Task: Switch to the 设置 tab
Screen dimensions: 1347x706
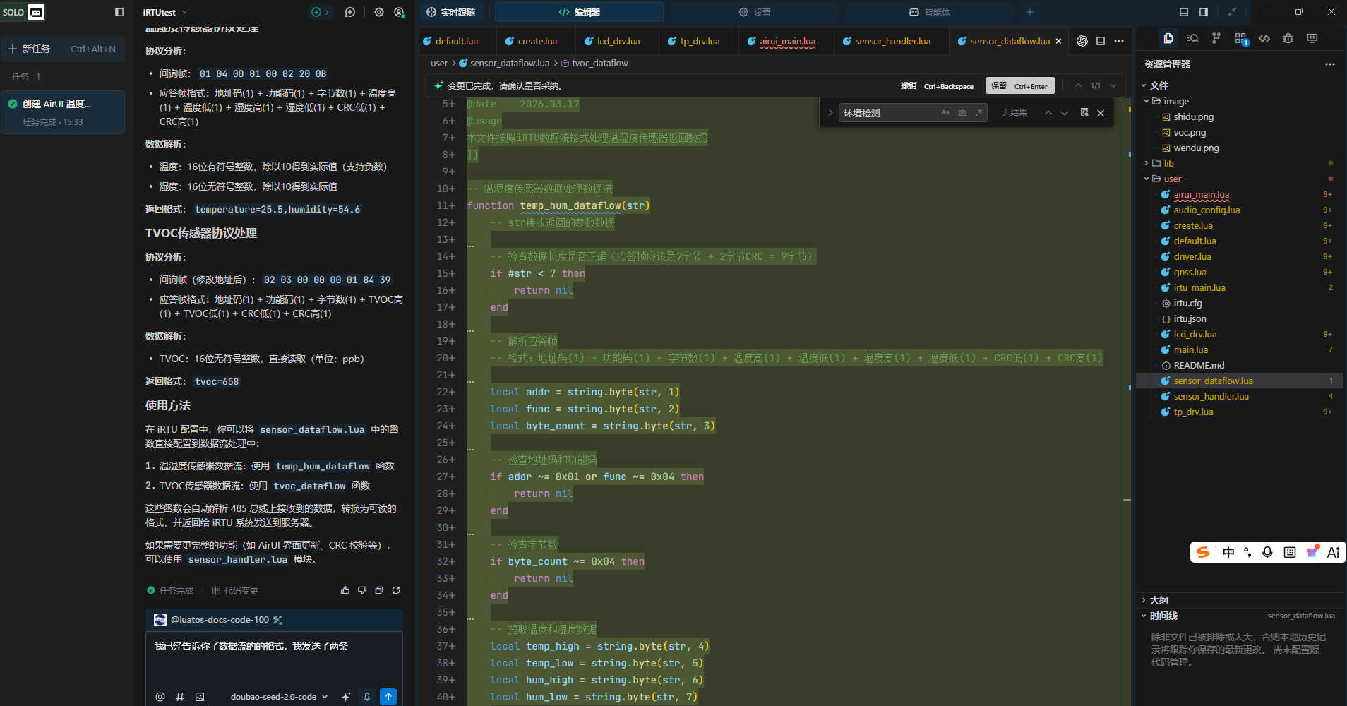Action: click(755, 12)
